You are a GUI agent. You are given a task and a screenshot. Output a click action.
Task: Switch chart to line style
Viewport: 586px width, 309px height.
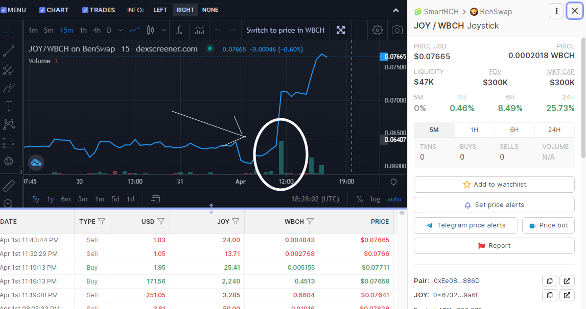pyautogui.click(x=135, y=30)
